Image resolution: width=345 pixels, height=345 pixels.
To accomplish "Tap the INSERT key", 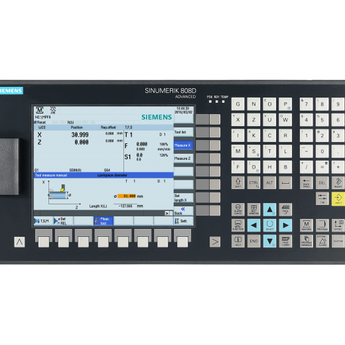I will (338, 182).
